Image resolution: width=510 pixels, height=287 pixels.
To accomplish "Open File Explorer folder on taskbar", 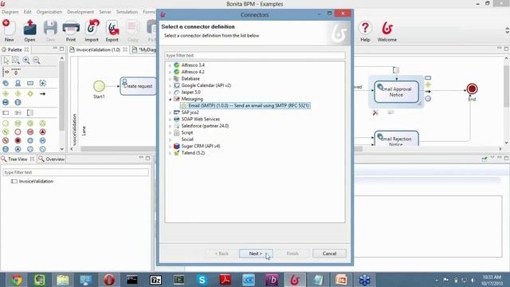I will click(x=63, y=280).
